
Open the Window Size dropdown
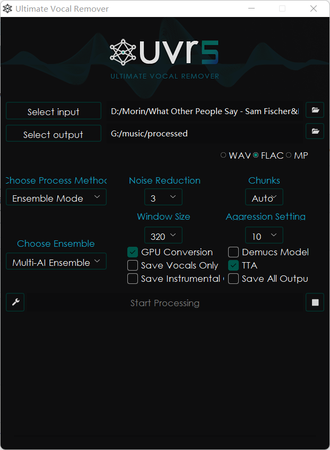[163, 235]
